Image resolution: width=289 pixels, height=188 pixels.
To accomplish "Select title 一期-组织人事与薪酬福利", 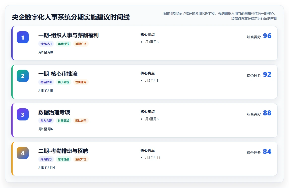I will click(68, 35).
